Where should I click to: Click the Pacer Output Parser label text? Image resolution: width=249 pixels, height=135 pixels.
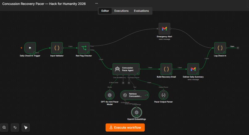coord(163,102)
